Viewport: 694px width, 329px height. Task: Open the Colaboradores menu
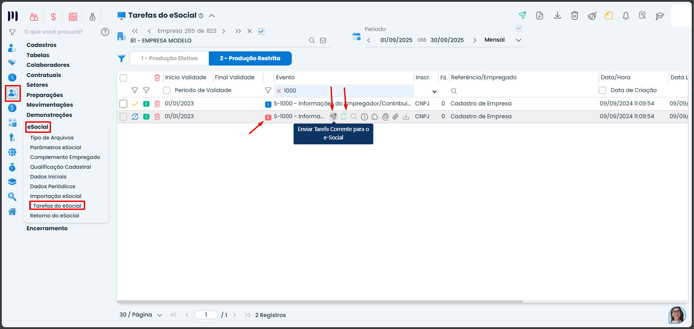tap(48, 65)
